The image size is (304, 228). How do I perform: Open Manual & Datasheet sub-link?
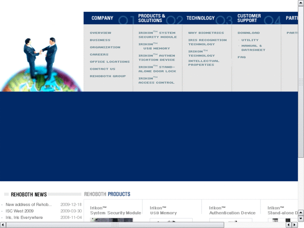[253, 48]
